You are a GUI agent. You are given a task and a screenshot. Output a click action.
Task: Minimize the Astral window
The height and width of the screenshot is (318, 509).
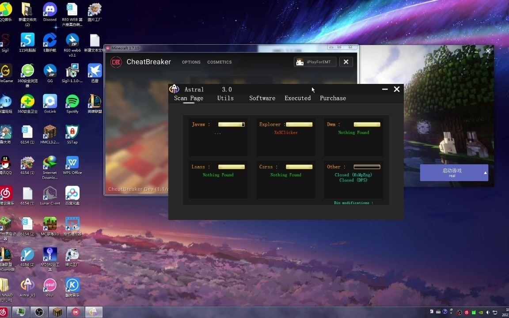(385, 89)
